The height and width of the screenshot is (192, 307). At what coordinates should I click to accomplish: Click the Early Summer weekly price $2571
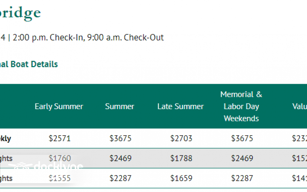(60, 138)
